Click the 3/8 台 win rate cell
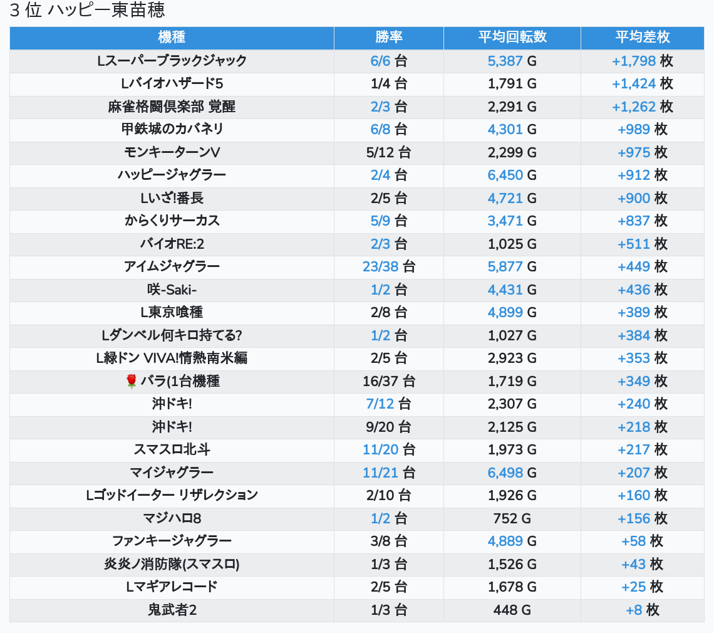 click(389, 541)
